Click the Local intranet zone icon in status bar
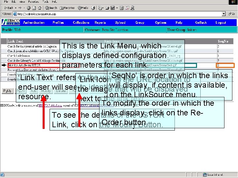Viewport: 238px width, 178px height. pos(205,174)
